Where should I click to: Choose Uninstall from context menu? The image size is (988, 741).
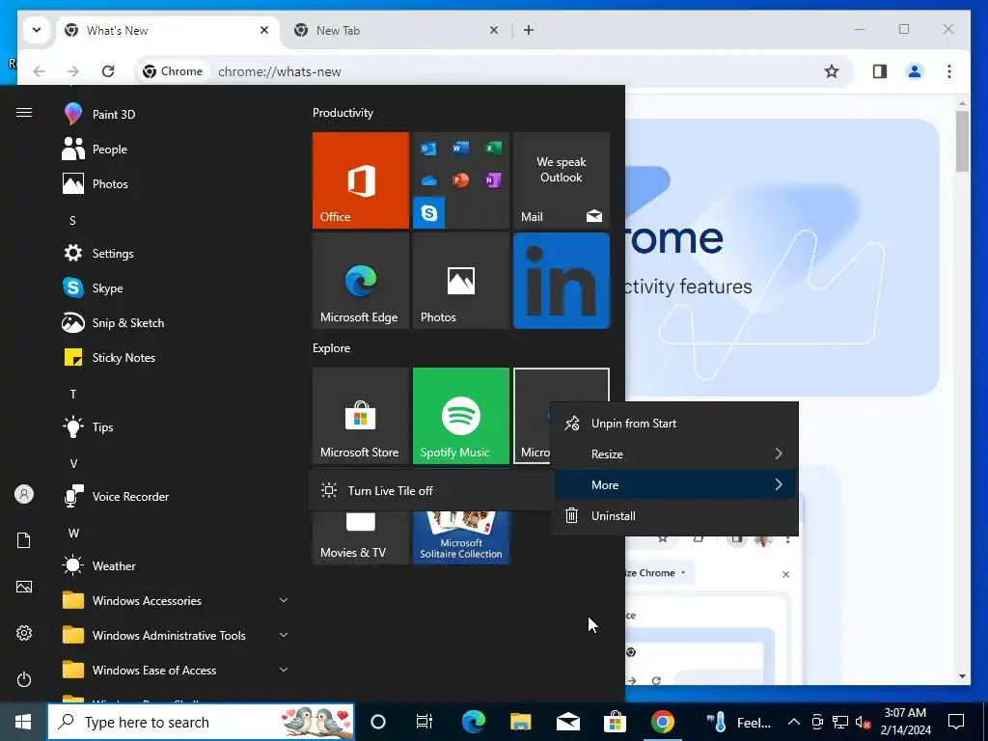click(674, 515)
